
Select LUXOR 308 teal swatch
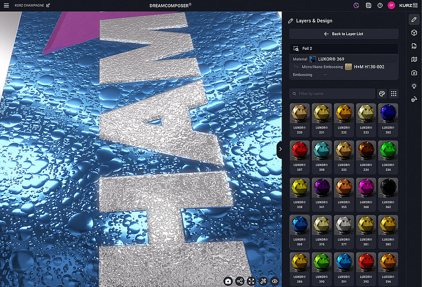[322, 157]
